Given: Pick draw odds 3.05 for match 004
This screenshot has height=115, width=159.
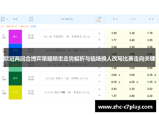Looking at the screenshot, I should coord(132,75).
